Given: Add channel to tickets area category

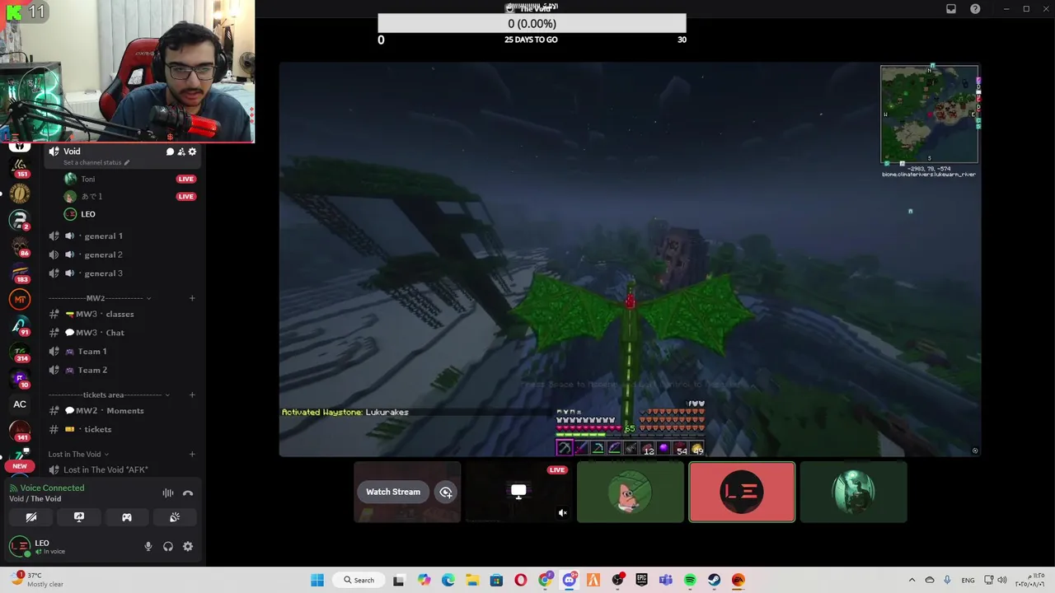Looking at the screenshot, I should [192, 395].
